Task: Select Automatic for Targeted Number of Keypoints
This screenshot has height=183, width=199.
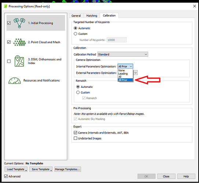Action: click(x=75, y=28)
